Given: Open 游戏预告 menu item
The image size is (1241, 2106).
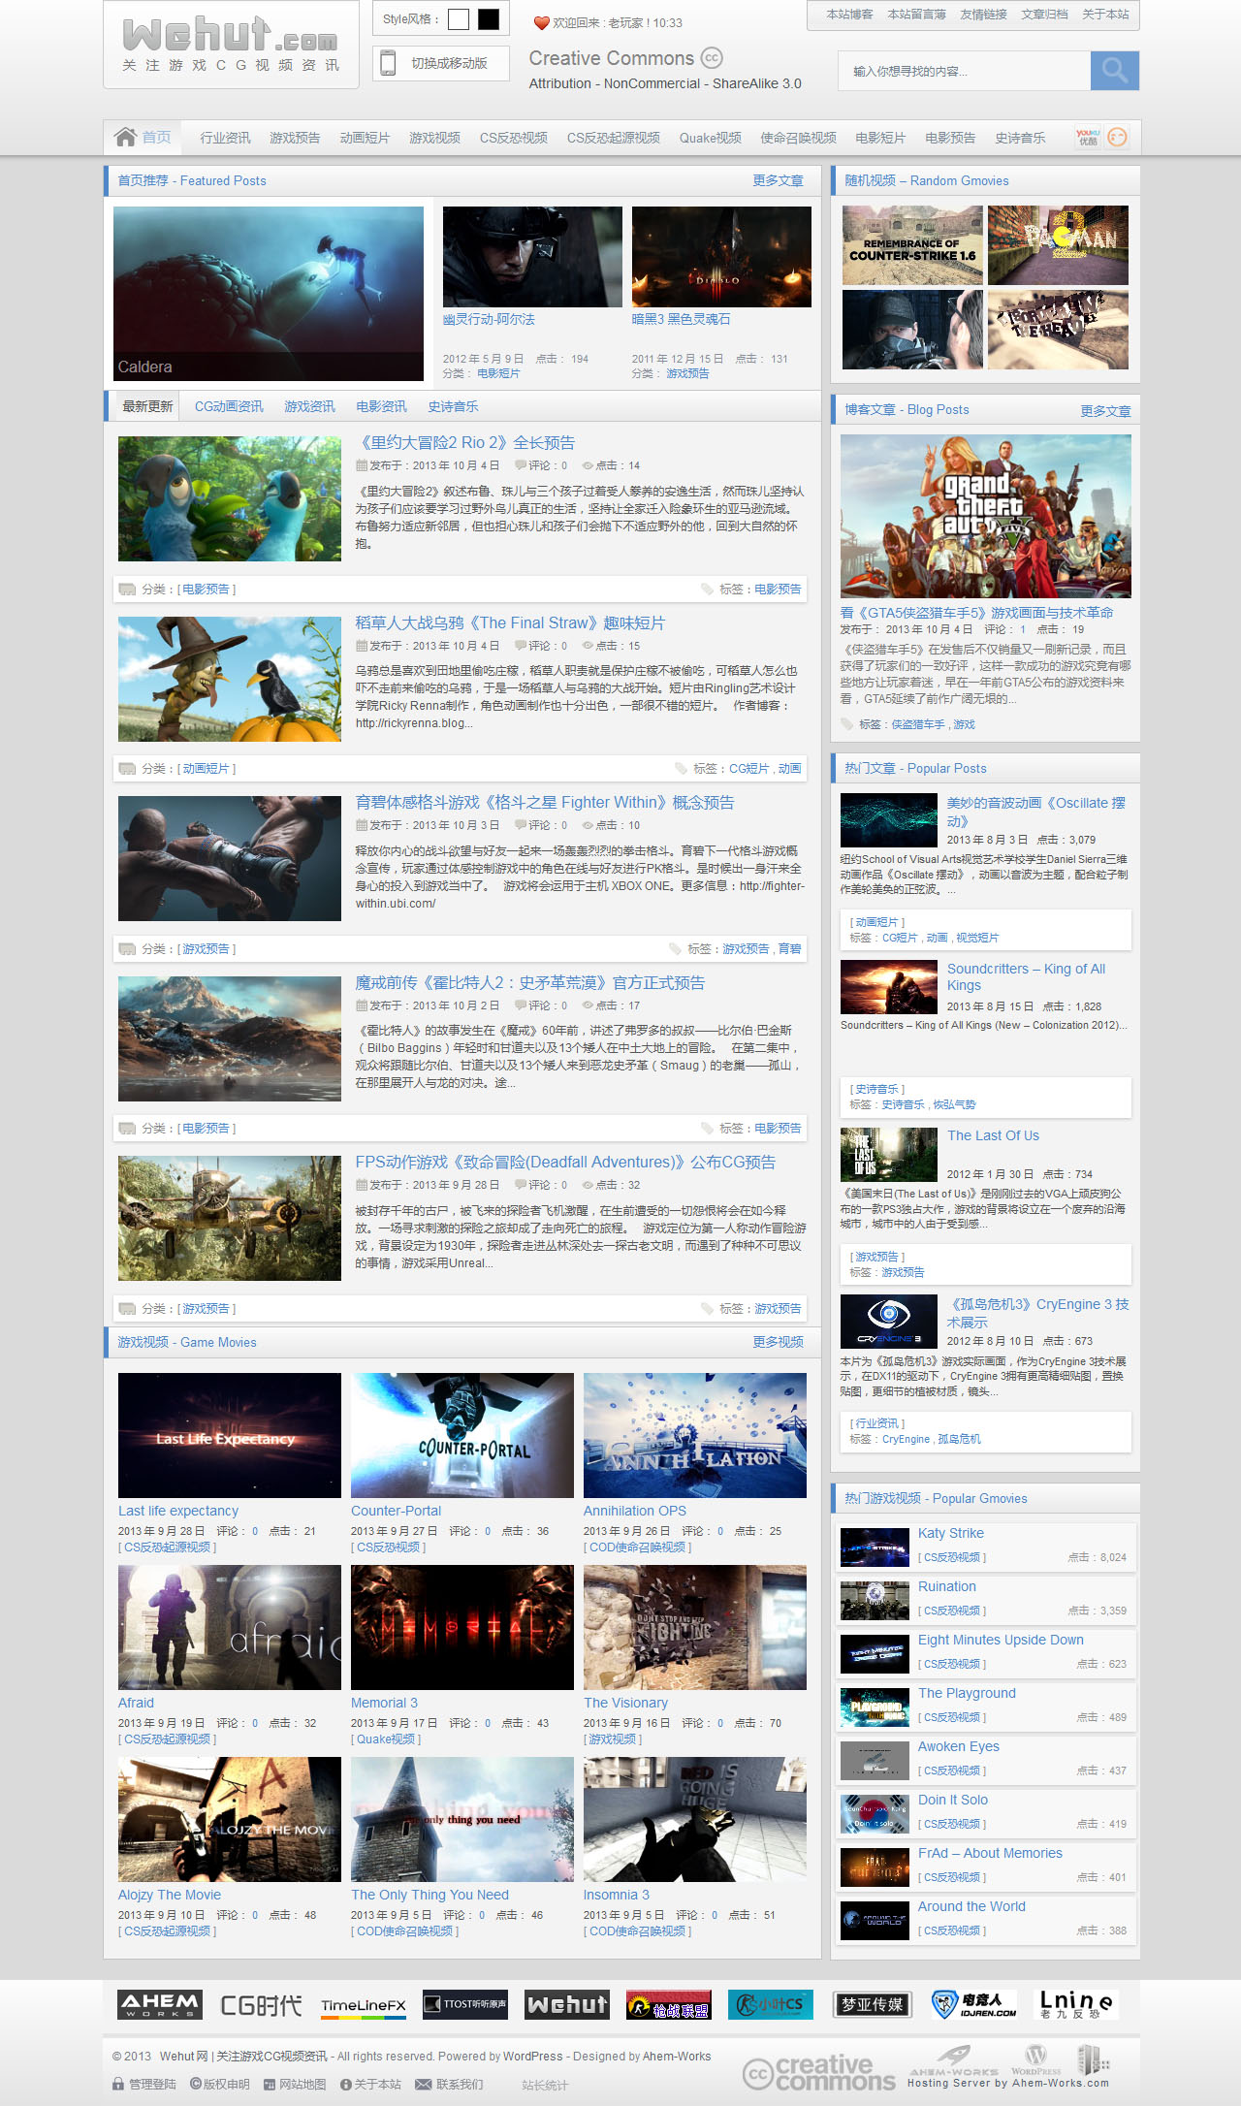Looking at the screenshot, I should point(295,138).
